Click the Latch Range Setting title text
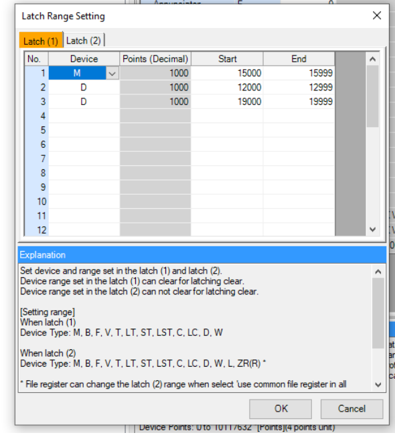The image size is (395, 435). point(64,16)
